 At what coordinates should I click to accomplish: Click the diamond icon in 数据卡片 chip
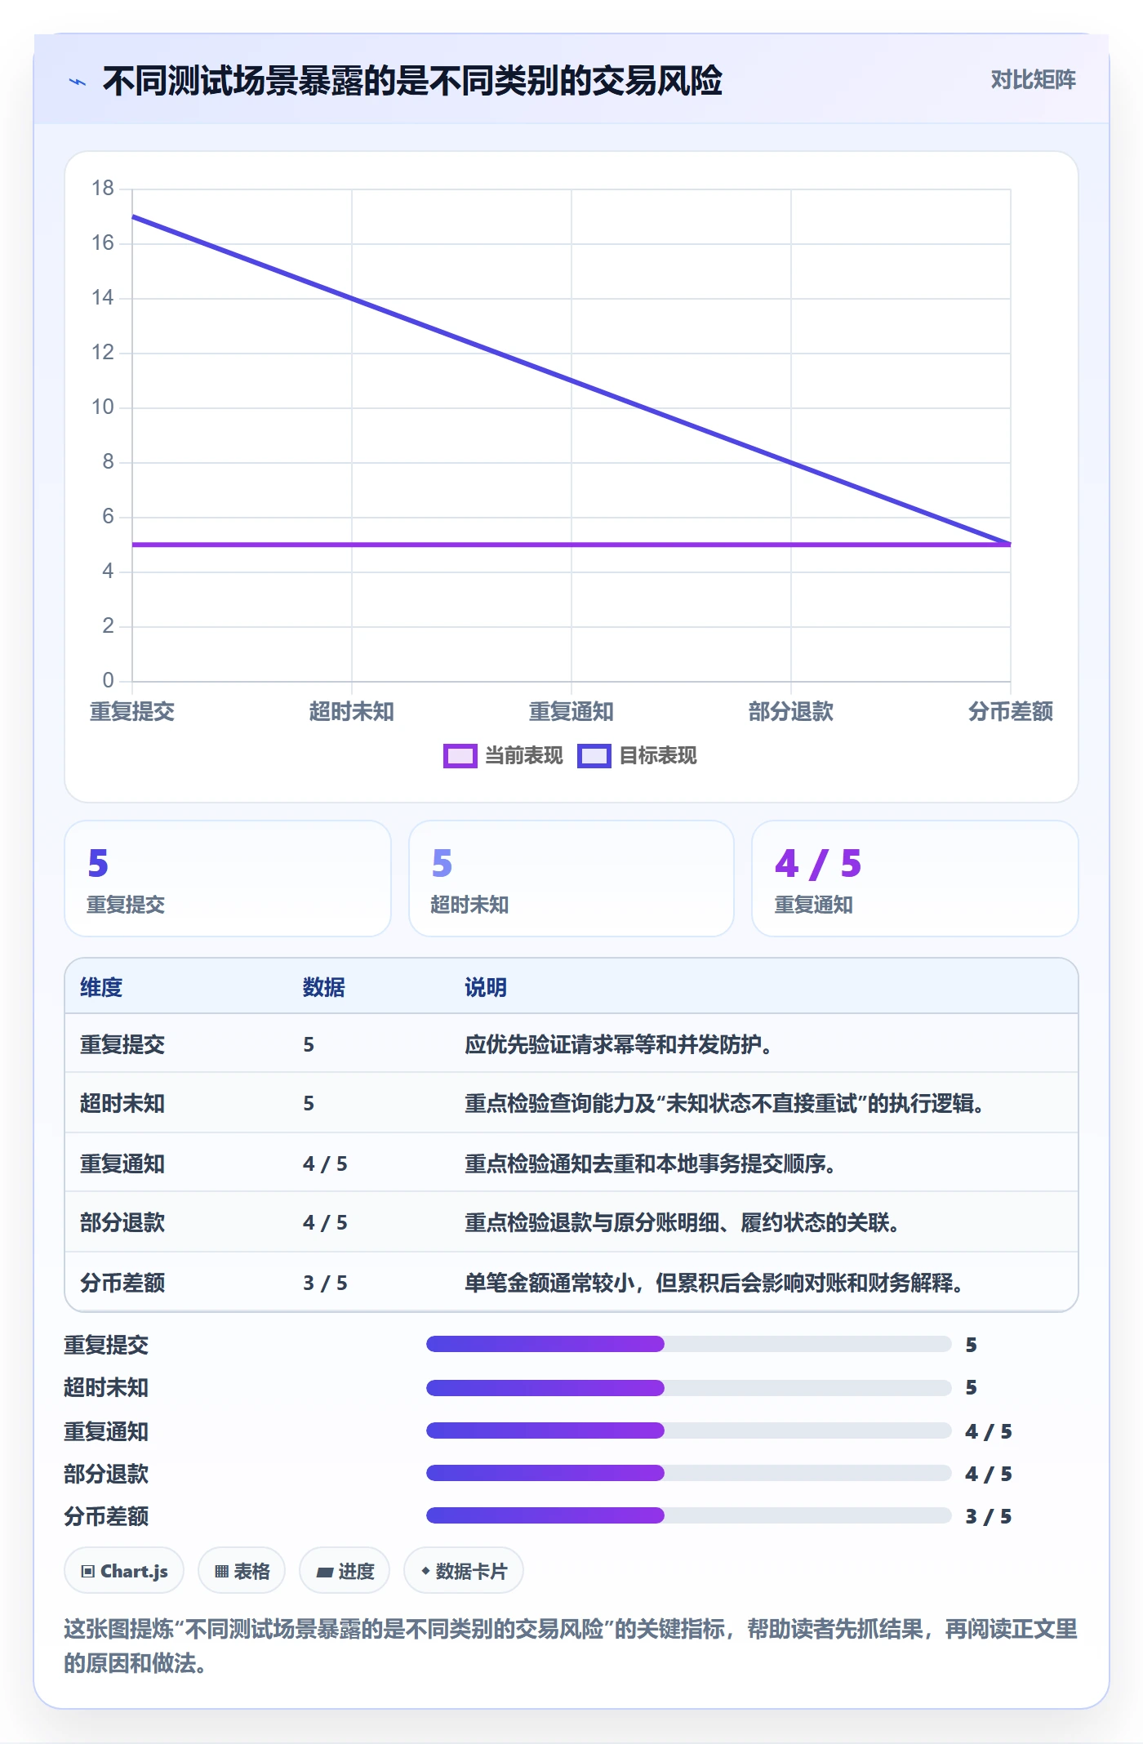(425, 1571)
